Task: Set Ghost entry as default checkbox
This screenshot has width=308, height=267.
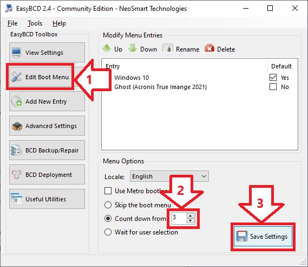Action: point(273,87)
